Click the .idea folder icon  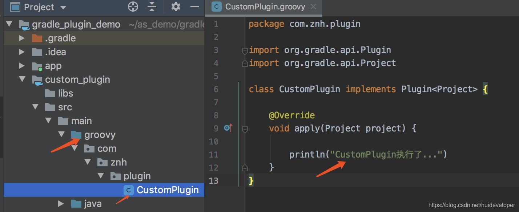coord(37,52)
